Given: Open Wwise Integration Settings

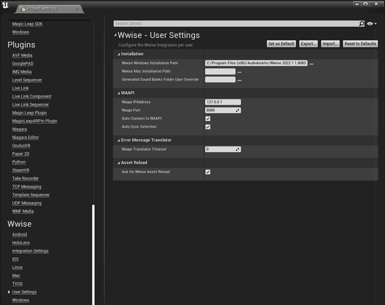Looking at the screenshot, I should click(x=30, y=251).
